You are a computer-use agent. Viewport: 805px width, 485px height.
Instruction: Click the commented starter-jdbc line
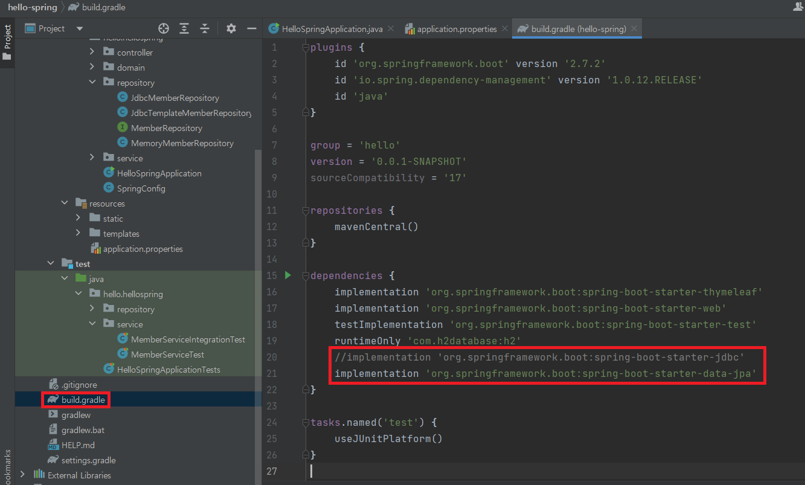[539, 357]
